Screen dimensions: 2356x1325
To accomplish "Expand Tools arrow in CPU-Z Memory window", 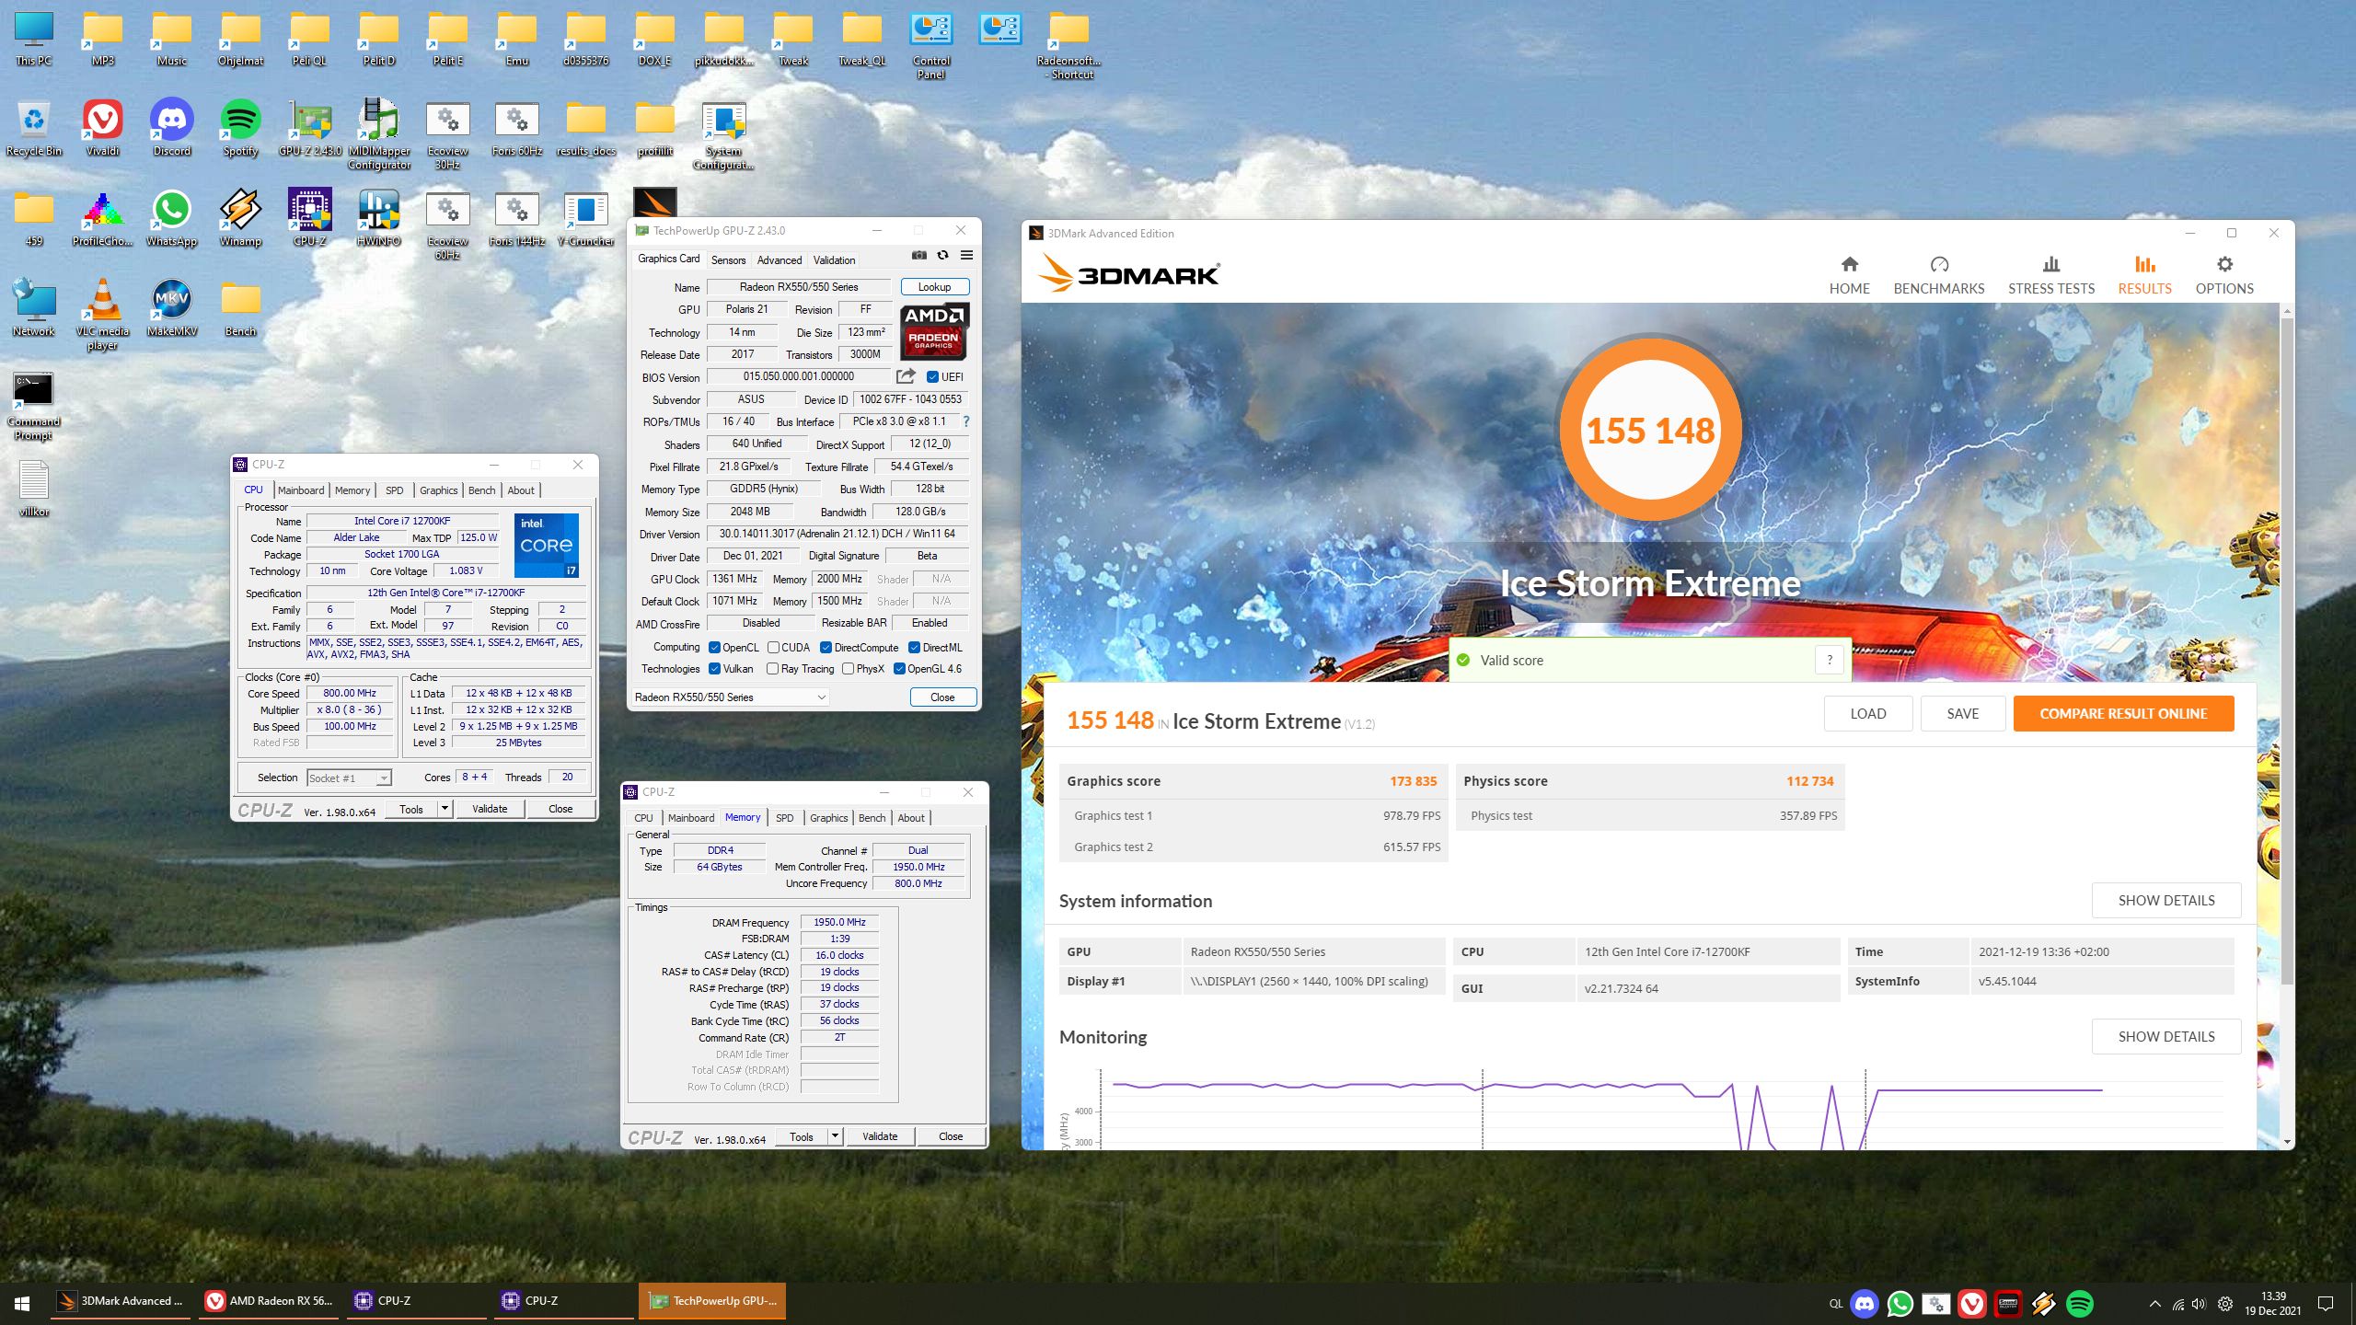I will point(835,1136).
